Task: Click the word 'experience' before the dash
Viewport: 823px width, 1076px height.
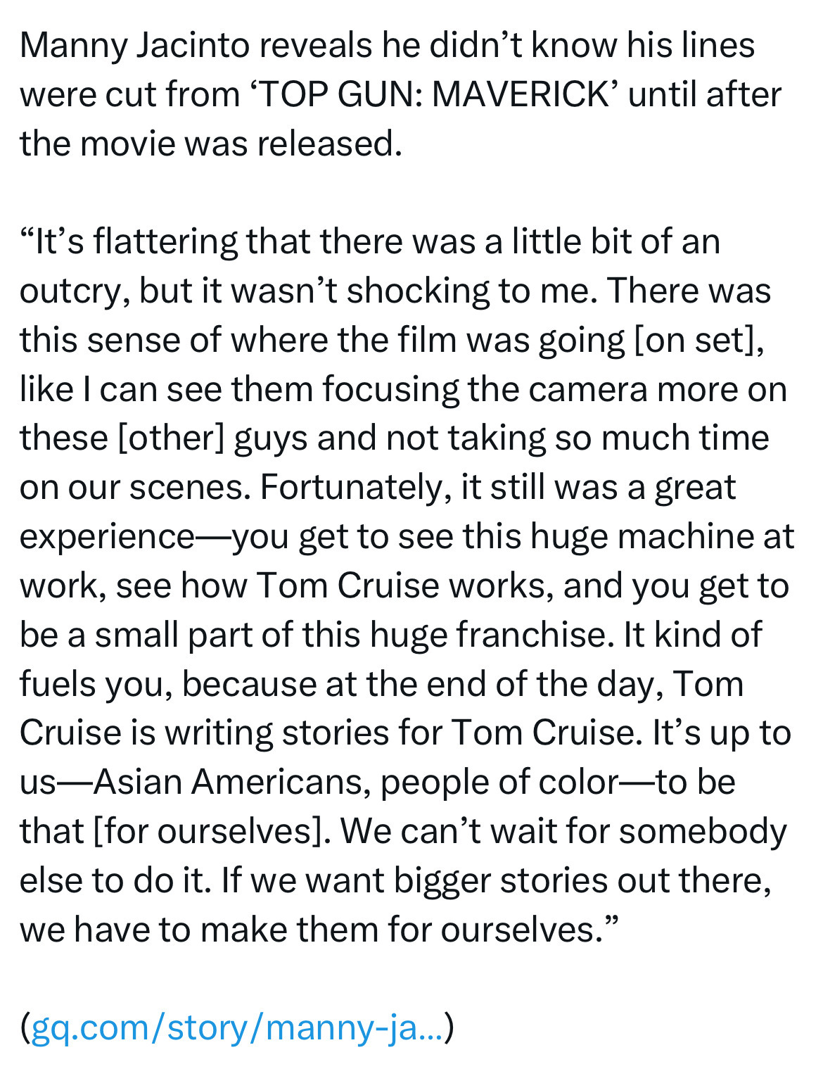Action: pyautogui.click(x=106, y=537)
